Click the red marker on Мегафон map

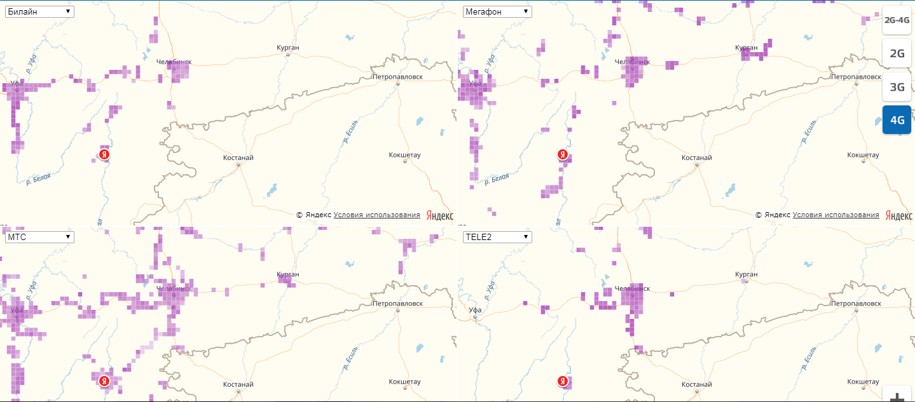563,154
